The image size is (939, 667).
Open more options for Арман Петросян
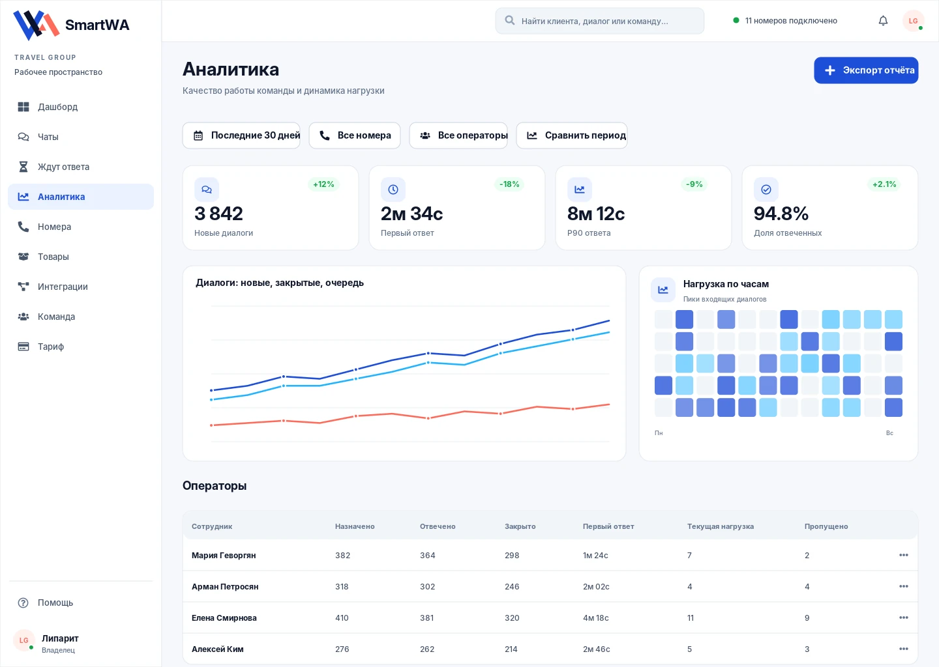click(x=904, y=586)
